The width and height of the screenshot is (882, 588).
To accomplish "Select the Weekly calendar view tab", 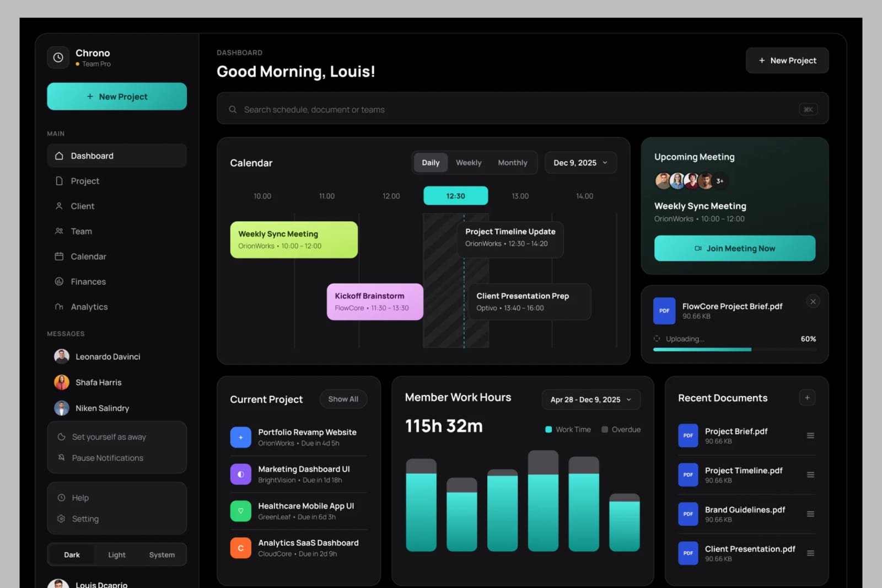I will pos(469,163).
